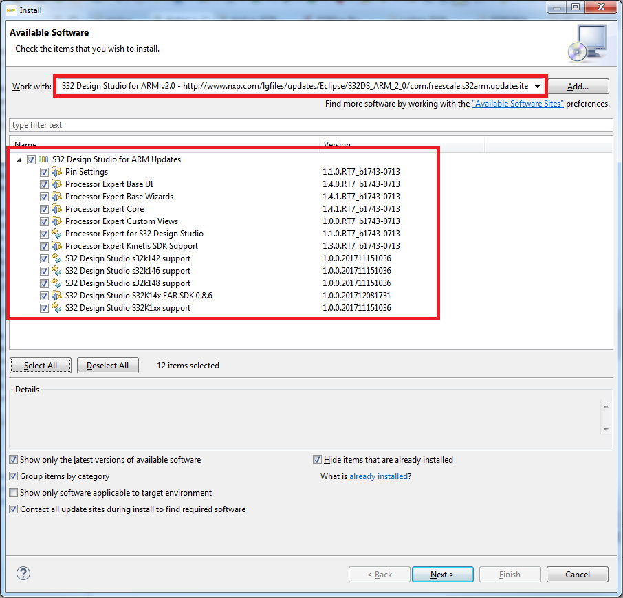
Task: Open the already installed link
Action: pos(378,476)
